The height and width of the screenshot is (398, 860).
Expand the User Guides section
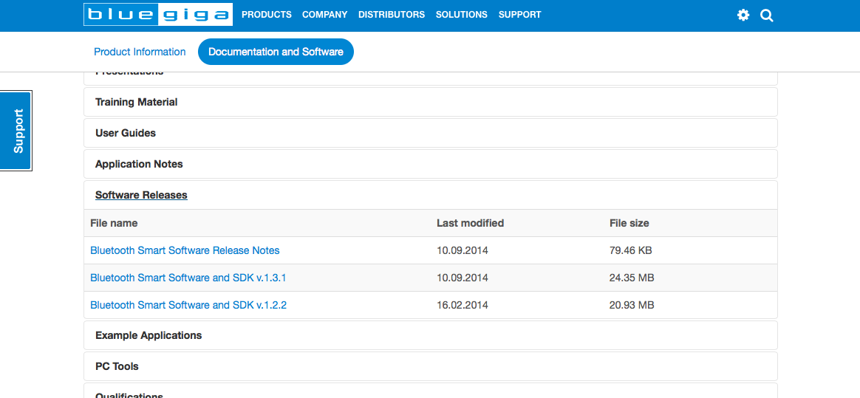(126, 133)
